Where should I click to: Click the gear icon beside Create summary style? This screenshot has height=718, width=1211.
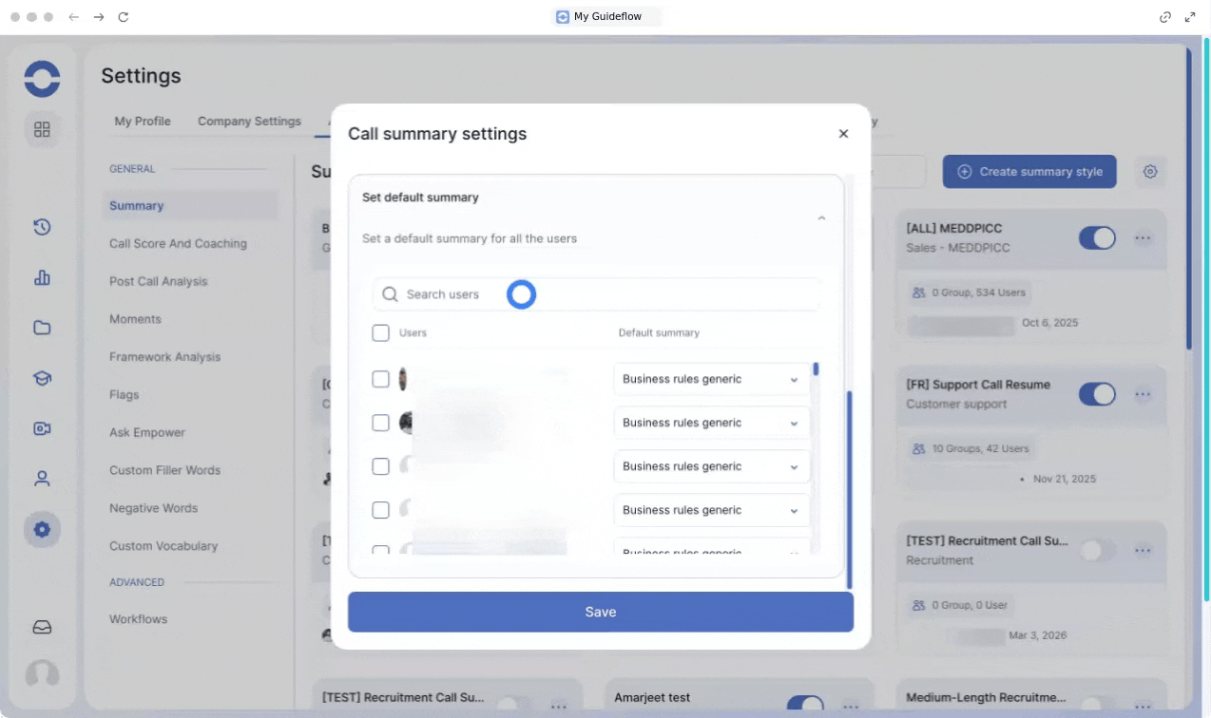point(1150,172)
